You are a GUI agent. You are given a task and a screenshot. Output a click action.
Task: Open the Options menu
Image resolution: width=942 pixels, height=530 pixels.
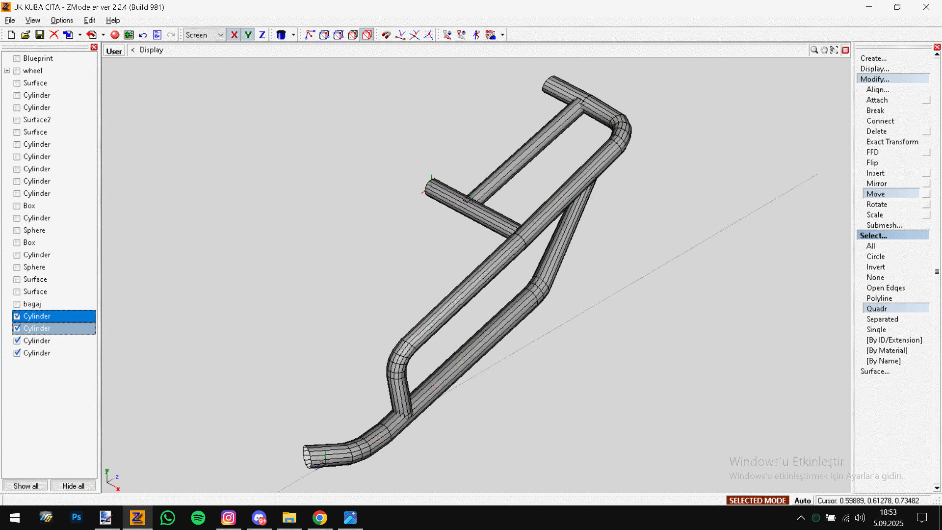pyautogui.click(x=62, y=20)
